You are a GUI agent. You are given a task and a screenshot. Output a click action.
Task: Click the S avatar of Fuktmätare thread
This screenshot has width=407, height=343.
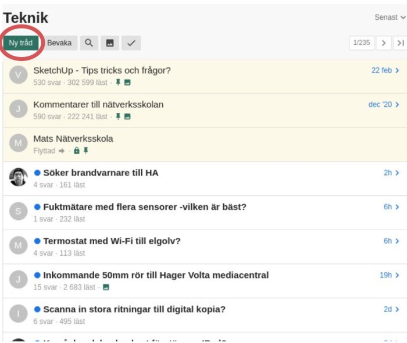click(x=18, y=211)
